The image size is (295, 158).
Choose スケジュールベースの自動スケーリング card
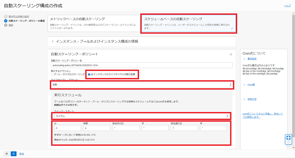point(189,23)
